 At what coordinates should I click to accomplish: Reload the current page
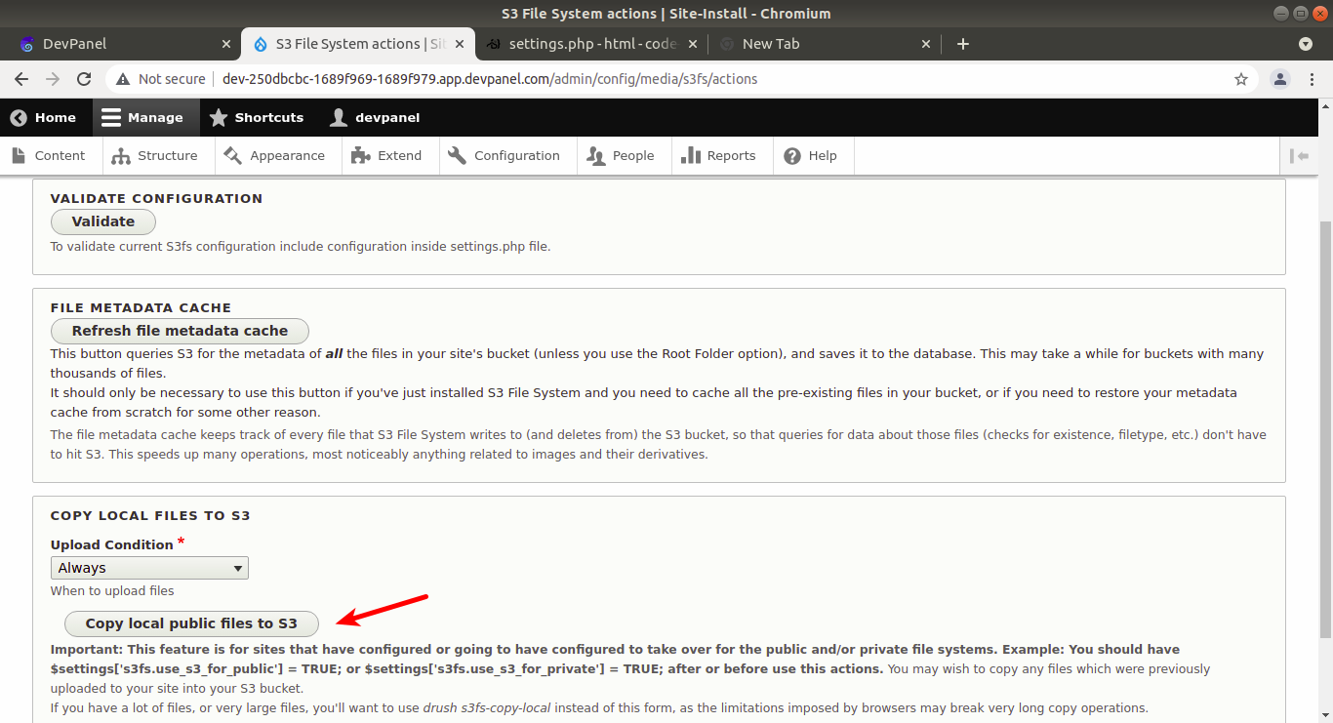[84, 78]
